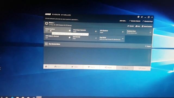Click the highlighted active app button in taskbar

[x=39, y=97]
